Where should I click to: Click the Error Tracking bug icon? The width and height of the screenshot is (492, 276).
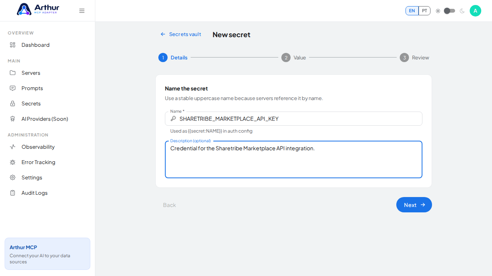[x=13, y=162]
